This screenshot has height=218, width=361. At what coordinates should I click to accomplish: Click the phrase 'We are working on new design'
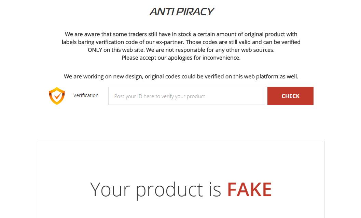pyautogui.click(x=103, y=77)
